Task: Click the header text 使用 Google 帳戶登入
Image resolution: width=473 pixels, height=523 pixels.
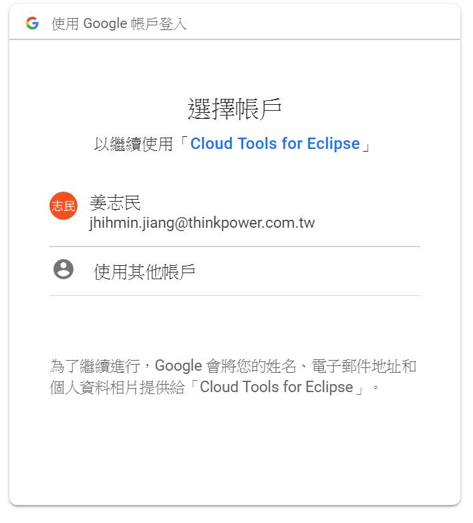Action: [x=119, y=23]
